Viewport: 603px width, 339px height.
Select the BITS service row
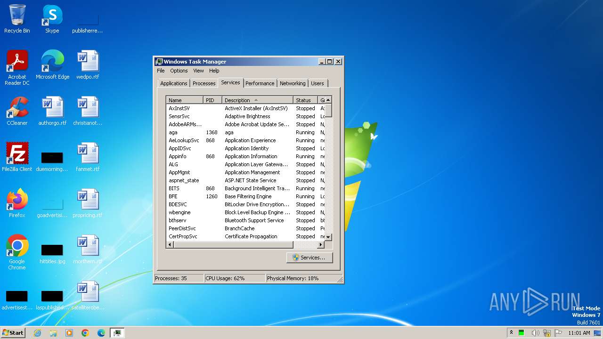(x=245, y=188)
